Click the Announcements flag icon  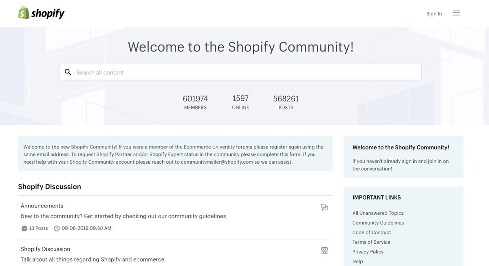click(x=324, y=208)
